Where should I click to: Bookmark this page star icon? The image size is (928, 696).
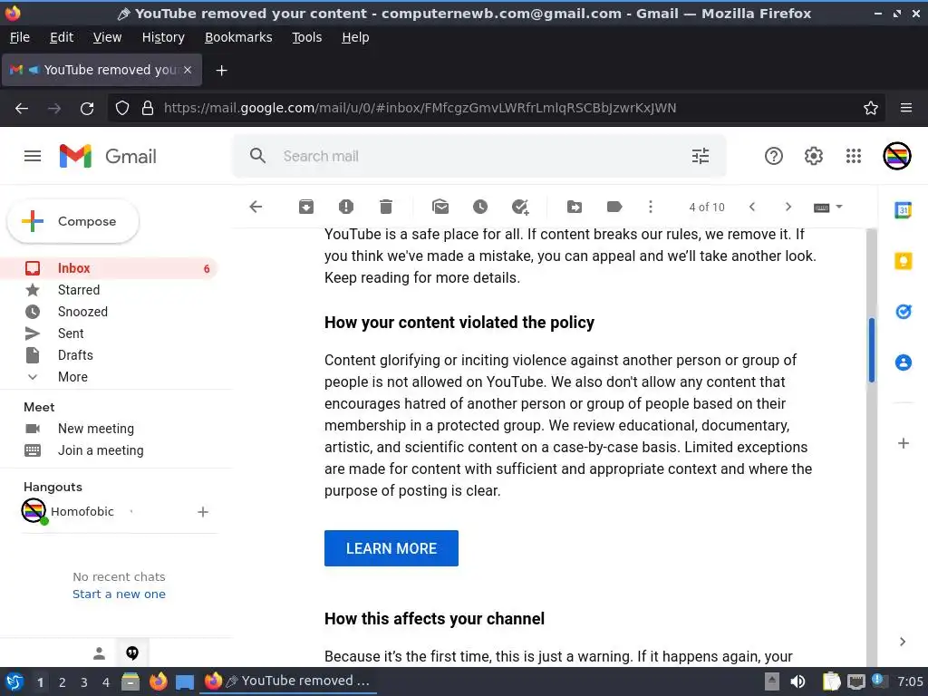871,108
